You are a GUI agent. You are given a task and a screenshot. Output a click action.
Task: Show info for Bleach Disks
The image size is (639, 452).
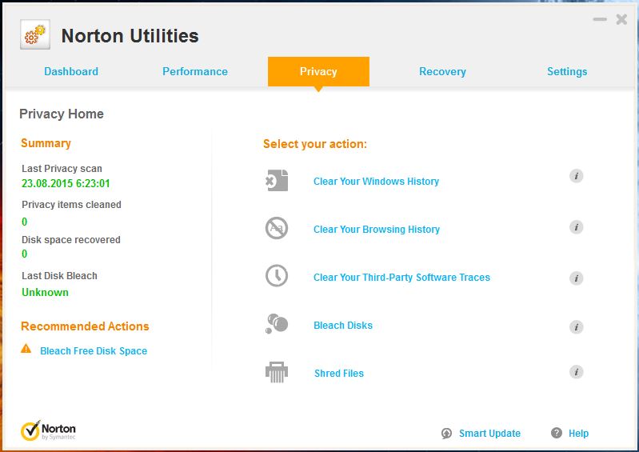tap(577, 327)
